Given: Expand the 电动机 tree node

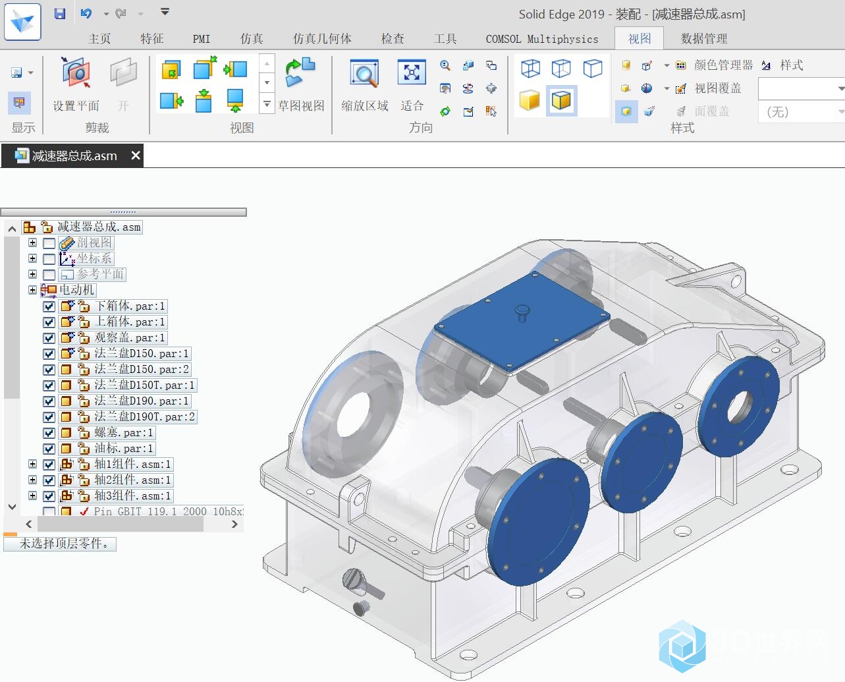Looking at the screenshot, I should [32, 290].
